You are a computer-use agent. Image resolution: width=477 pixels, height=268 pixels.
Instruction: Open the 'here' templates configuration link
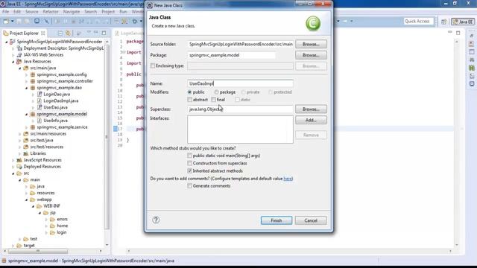288,179
